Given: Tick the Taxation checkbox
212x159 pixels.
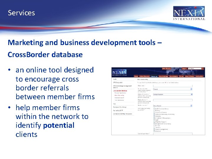Looking at the screenshot, I should 154,127.
